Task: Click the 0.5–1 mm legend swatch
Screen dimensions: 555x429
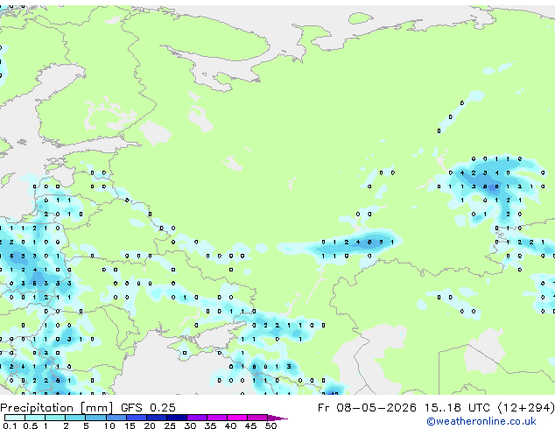Action: click(x=35, y=418)
